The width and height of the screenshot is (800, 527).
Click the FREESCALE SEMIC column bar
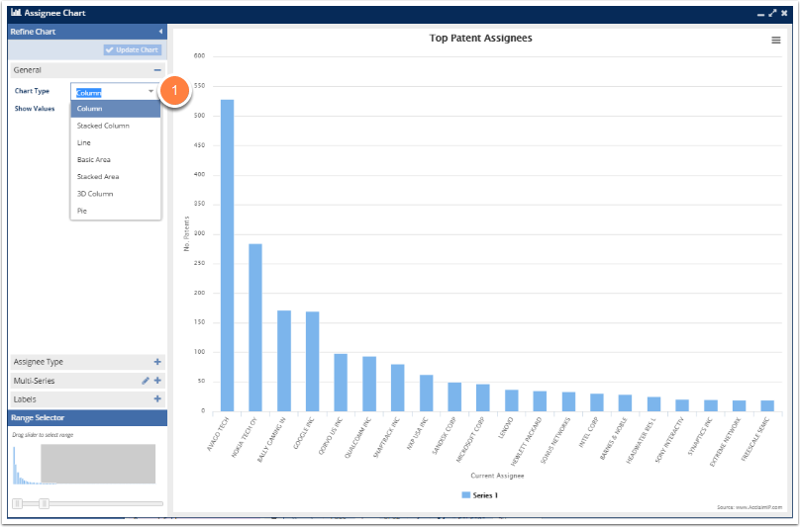[767, 405]
